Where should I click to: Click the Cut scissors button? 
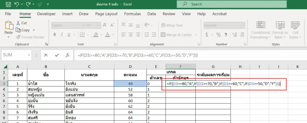(22, 23)
